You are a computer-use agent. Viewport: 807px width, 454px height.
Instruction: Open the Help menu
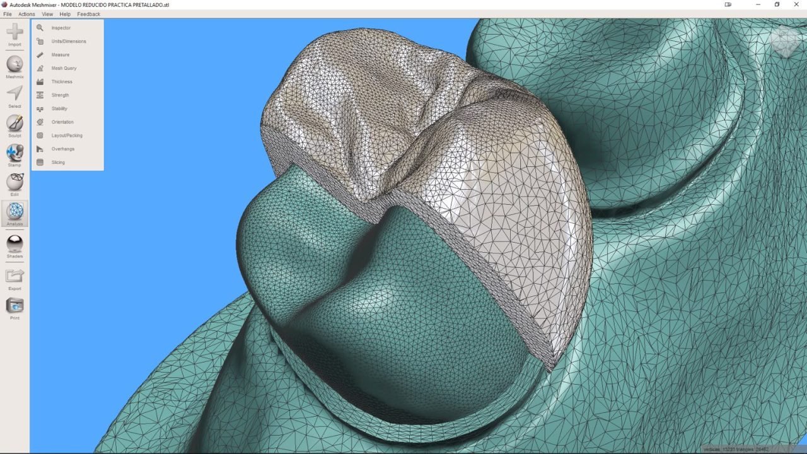[65, 14]
